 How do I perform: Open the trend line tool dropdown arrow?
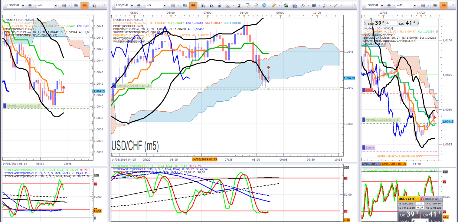341,5
